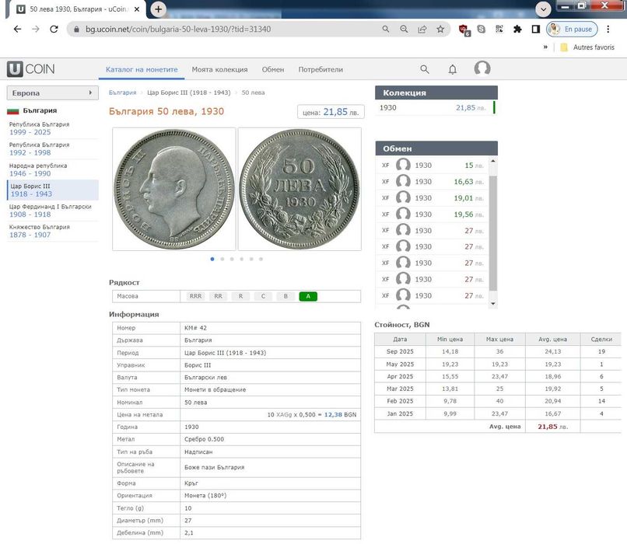Click the 'RRR' rarity badge
The width and height of the screenshot is (627, 544).
tap(195, 296)
